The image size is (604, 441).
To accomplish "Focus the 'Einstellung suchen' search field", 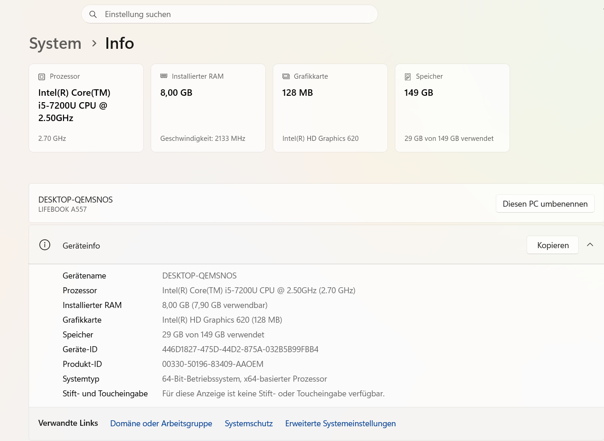I will point(229,14).
